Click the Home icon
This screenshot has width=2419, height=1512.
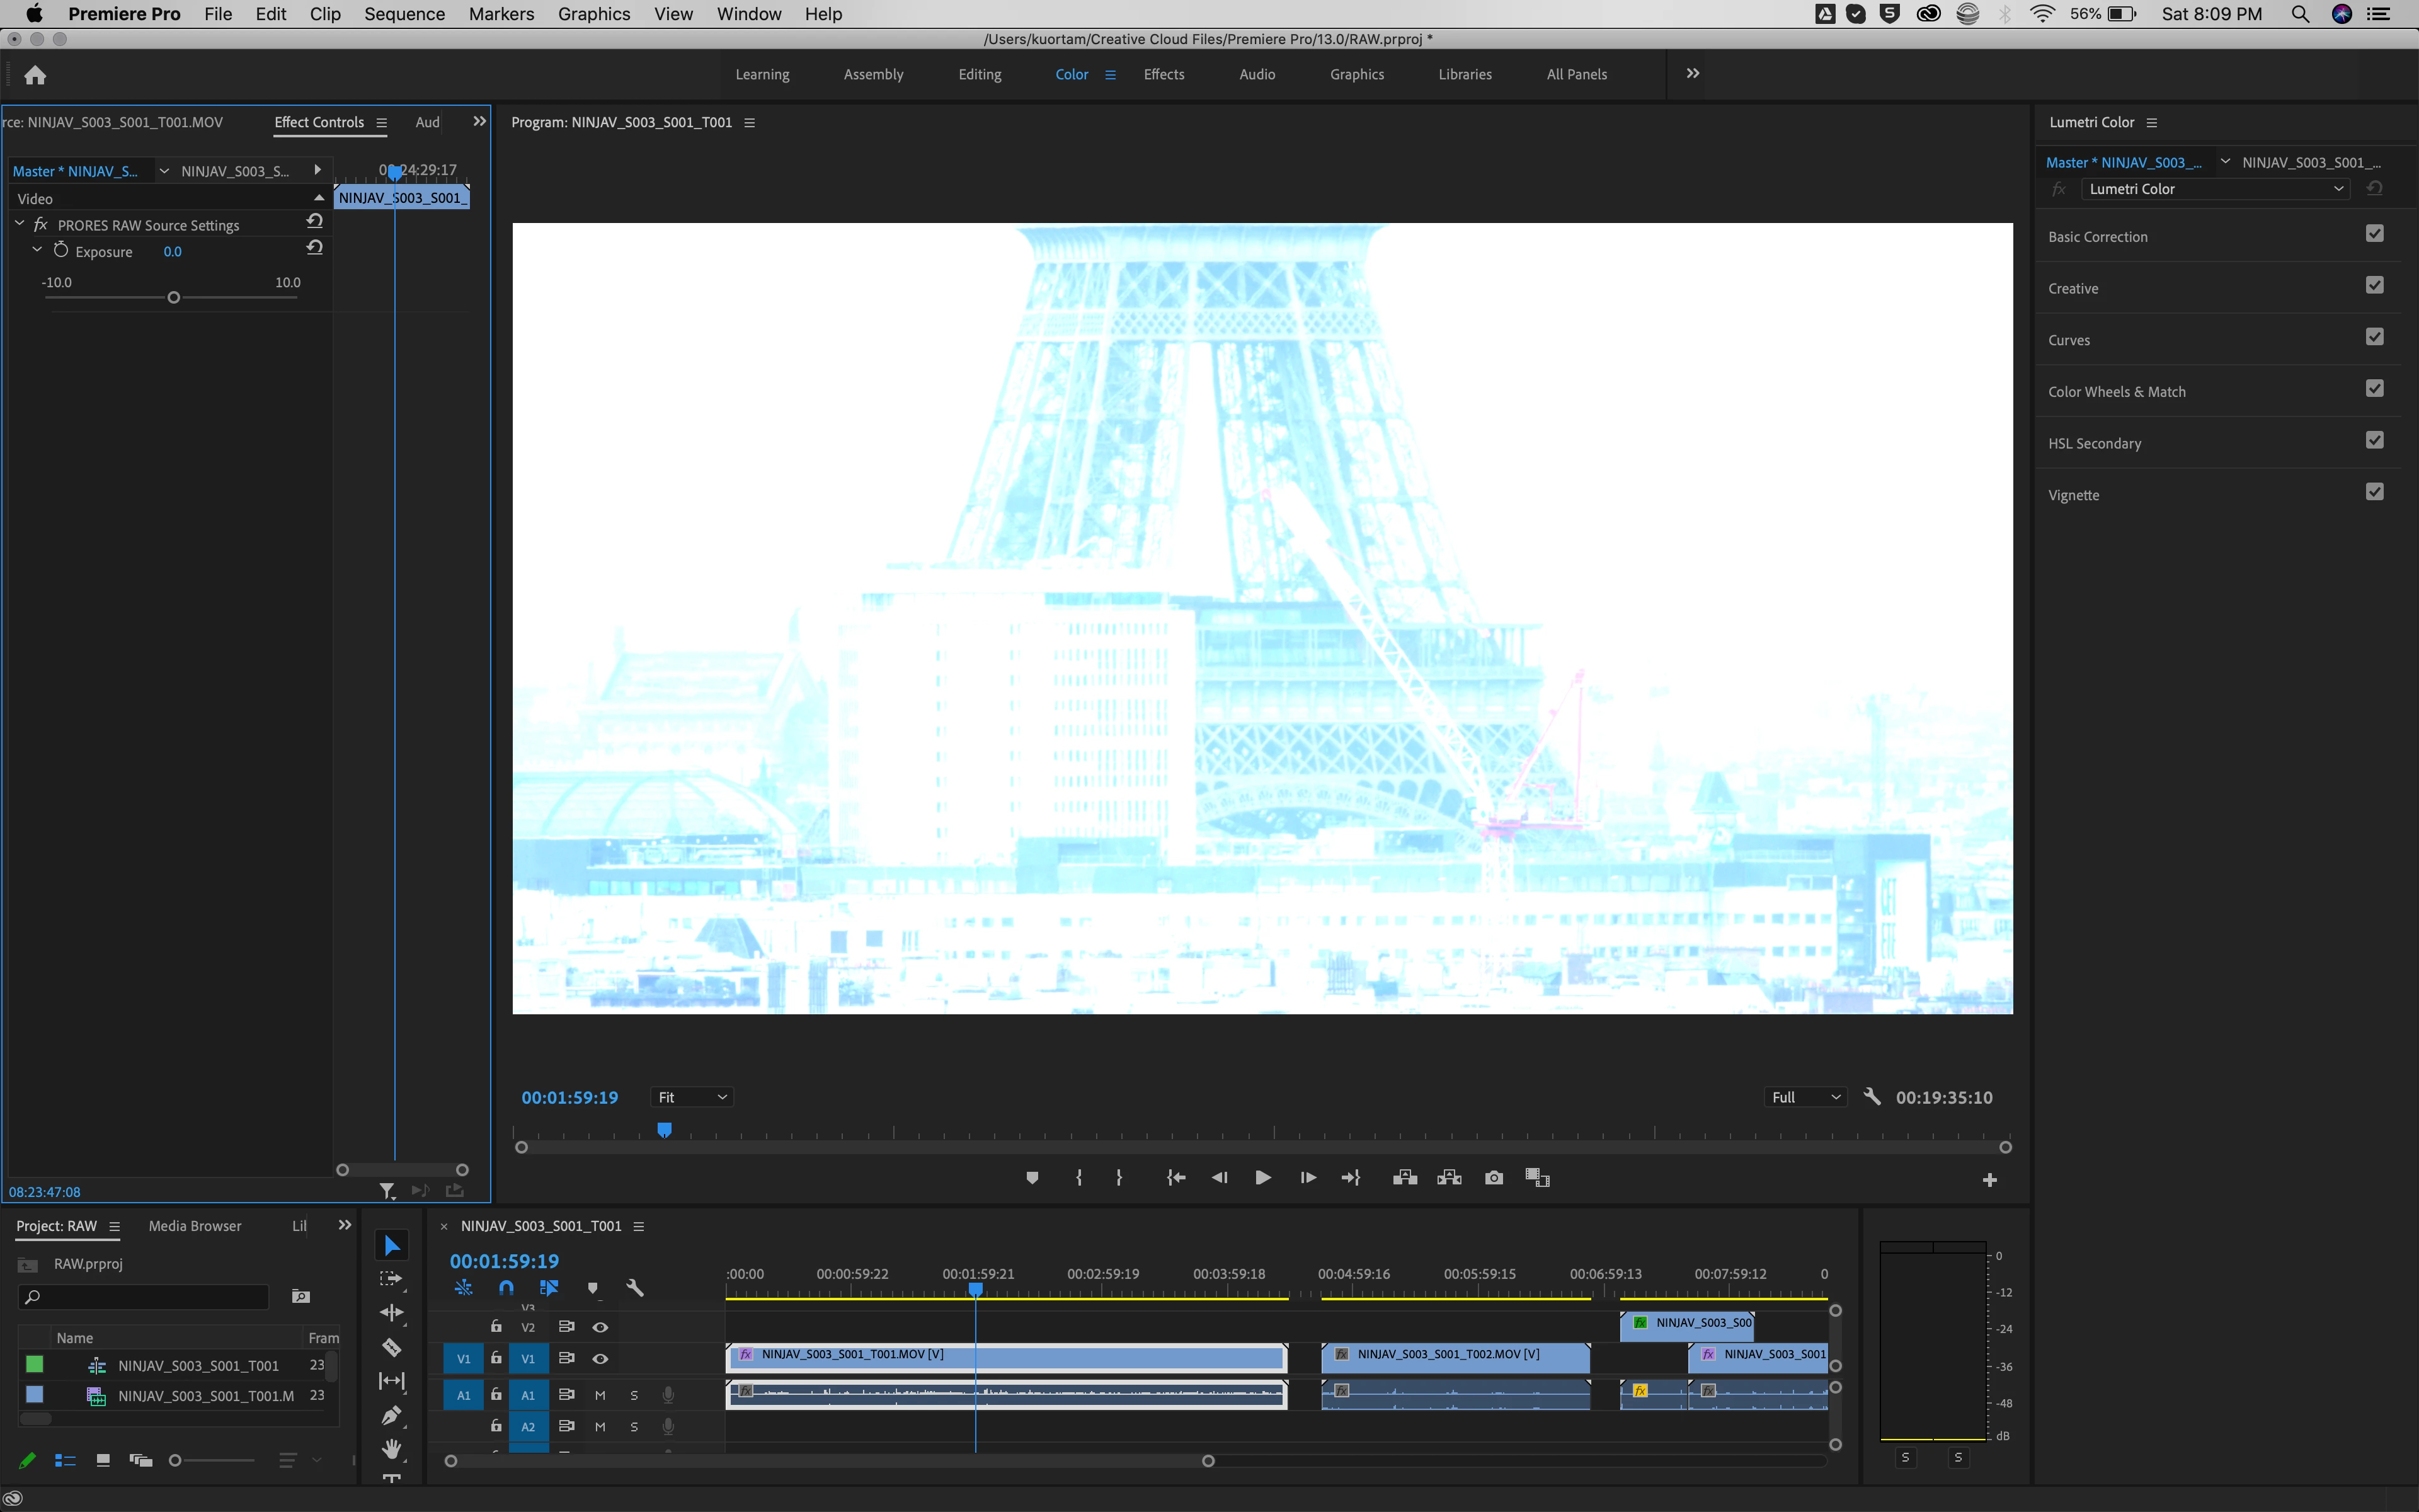pos(35,75)
